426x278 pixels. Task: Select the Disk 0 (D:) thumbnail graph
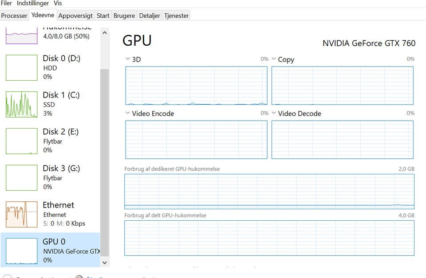coord(21,67)
